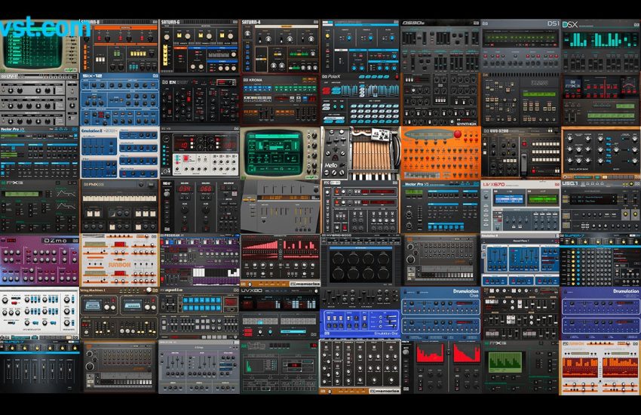The image size is (641, 415).
Task: Open the DSX synth with teal bars
Action: (601, 46)
